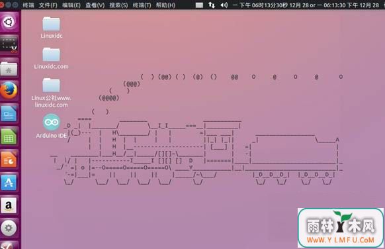Launch the screenshot tool in the dock
385x249 pixels.
pyautogui.click(x=9, y=44)
